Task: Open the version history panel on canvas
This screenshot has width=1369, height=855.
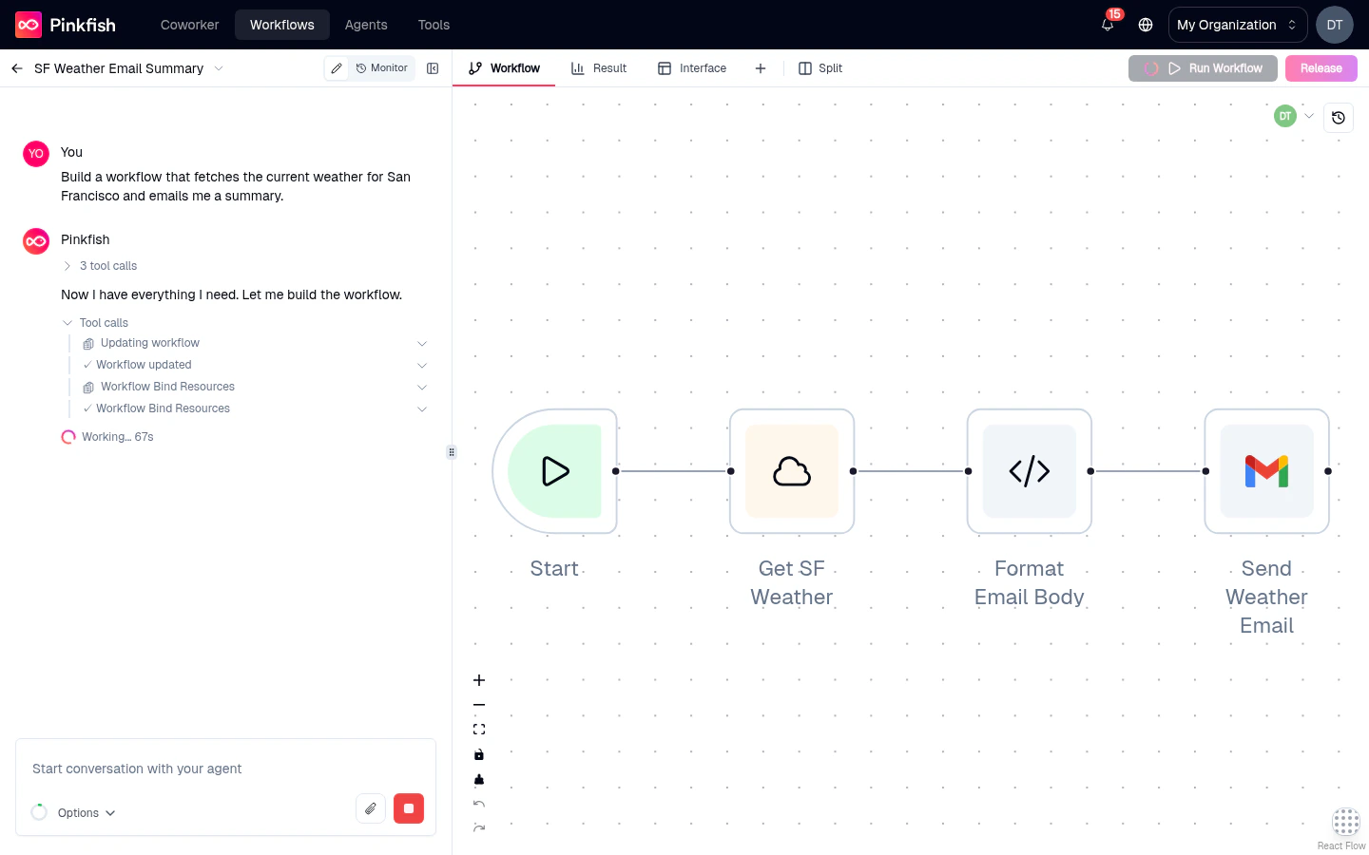Action: [x=1339, y=118]
